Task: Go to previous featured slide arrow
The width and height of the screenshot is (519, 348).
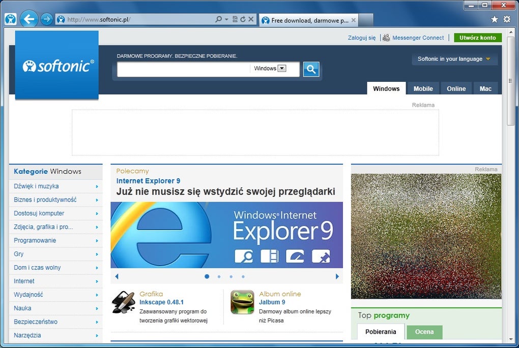Action: pos(117,276)
